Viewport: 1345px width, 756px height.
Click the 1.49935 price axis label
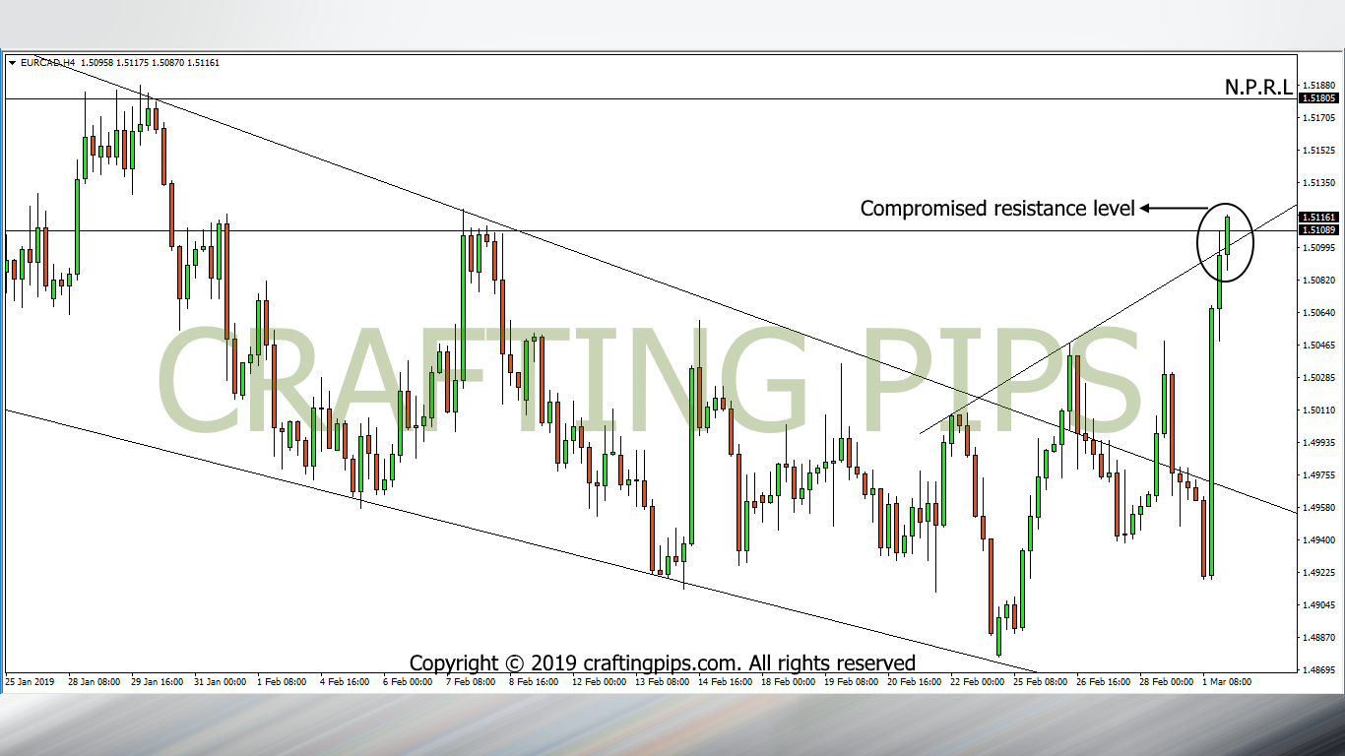[1318, 442]
